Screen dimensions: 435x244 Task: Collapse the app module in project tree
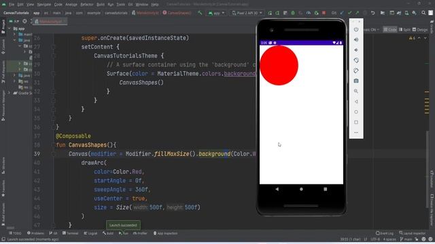(x=10, y=28)
